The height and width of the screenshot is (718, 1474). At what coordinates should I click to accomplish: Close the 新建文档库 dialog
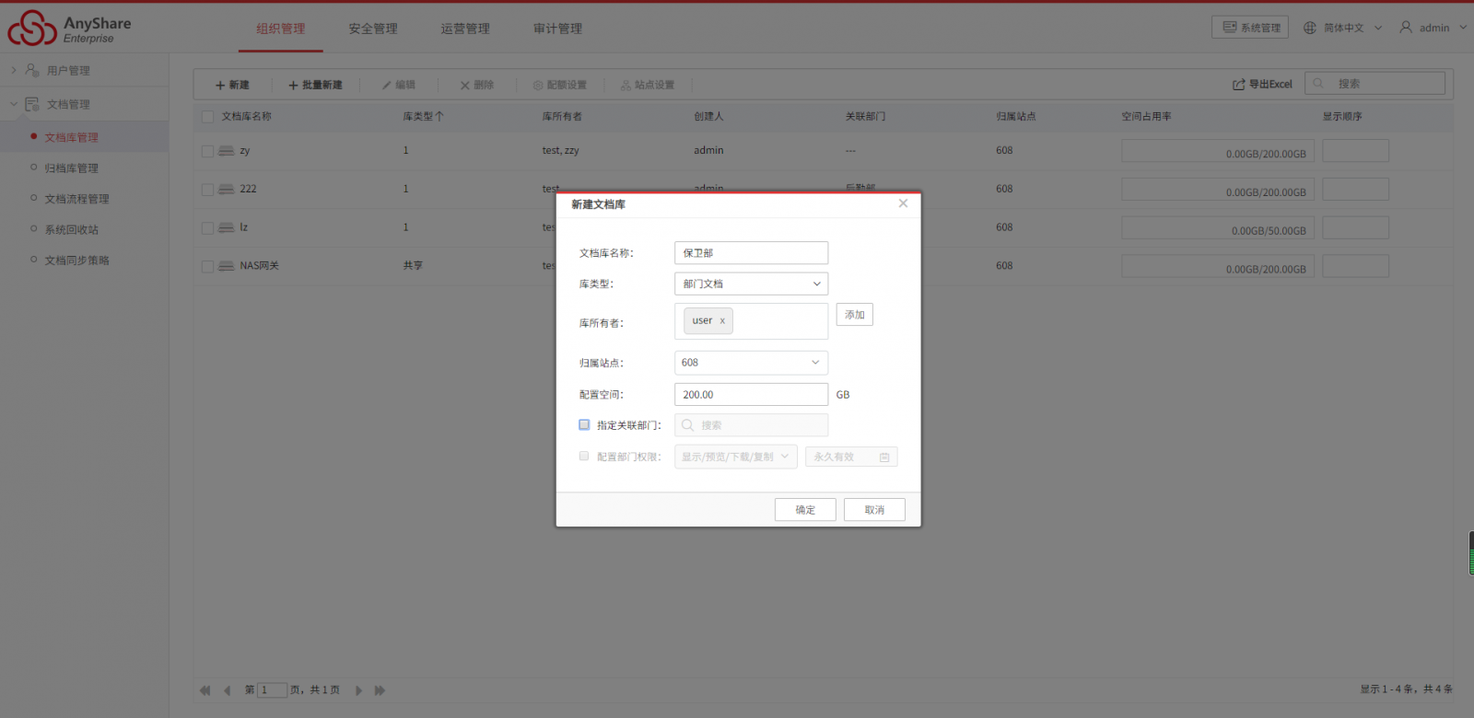pyautogui.click(x=903, y=203)
